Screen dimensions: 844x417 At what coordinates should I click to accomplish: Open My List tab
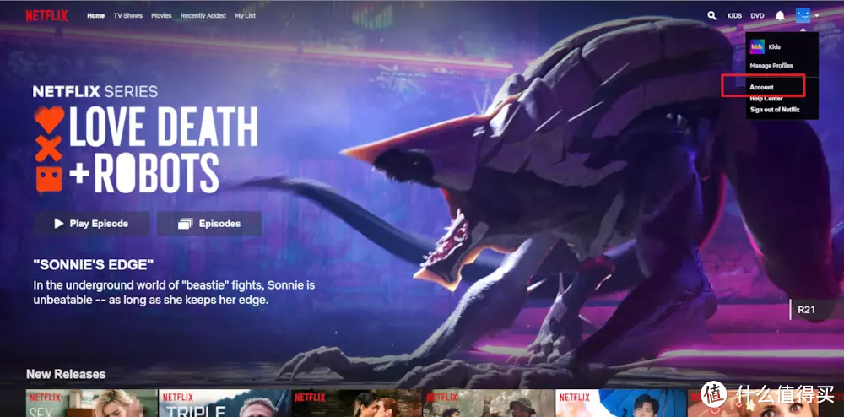point(245,15)
